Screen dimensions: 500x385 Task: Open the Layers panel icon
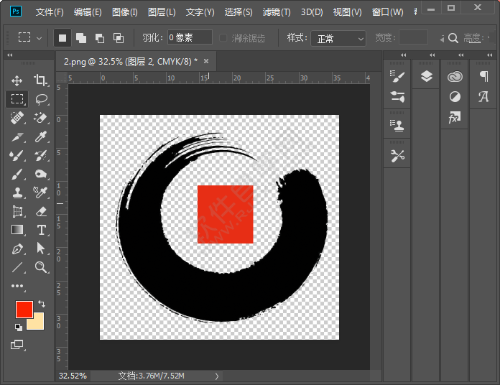click(426, 76)
